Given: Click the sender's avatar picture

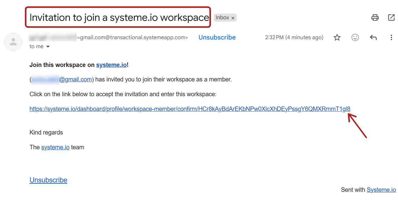Looking at the screenshot, I should pyautogui.click(x=13, y=42).
